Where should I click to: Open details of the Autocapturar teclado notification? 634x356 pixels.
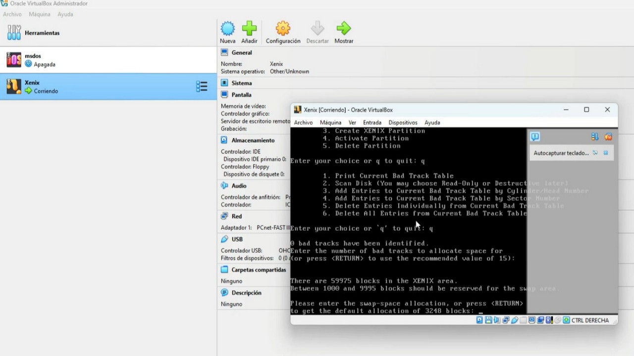coord(595,153)
